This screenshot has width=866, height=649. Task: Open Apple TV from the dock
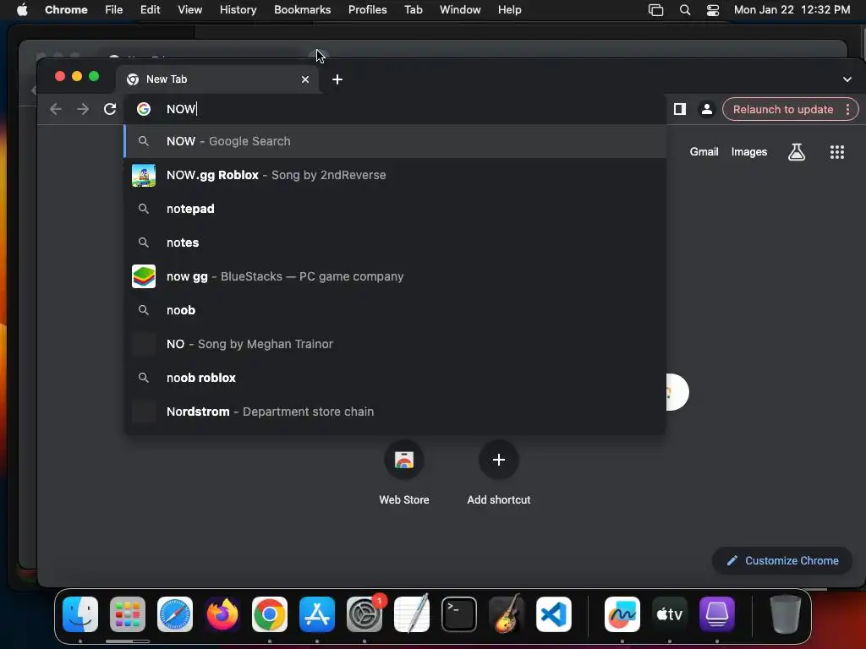point(670,614)
